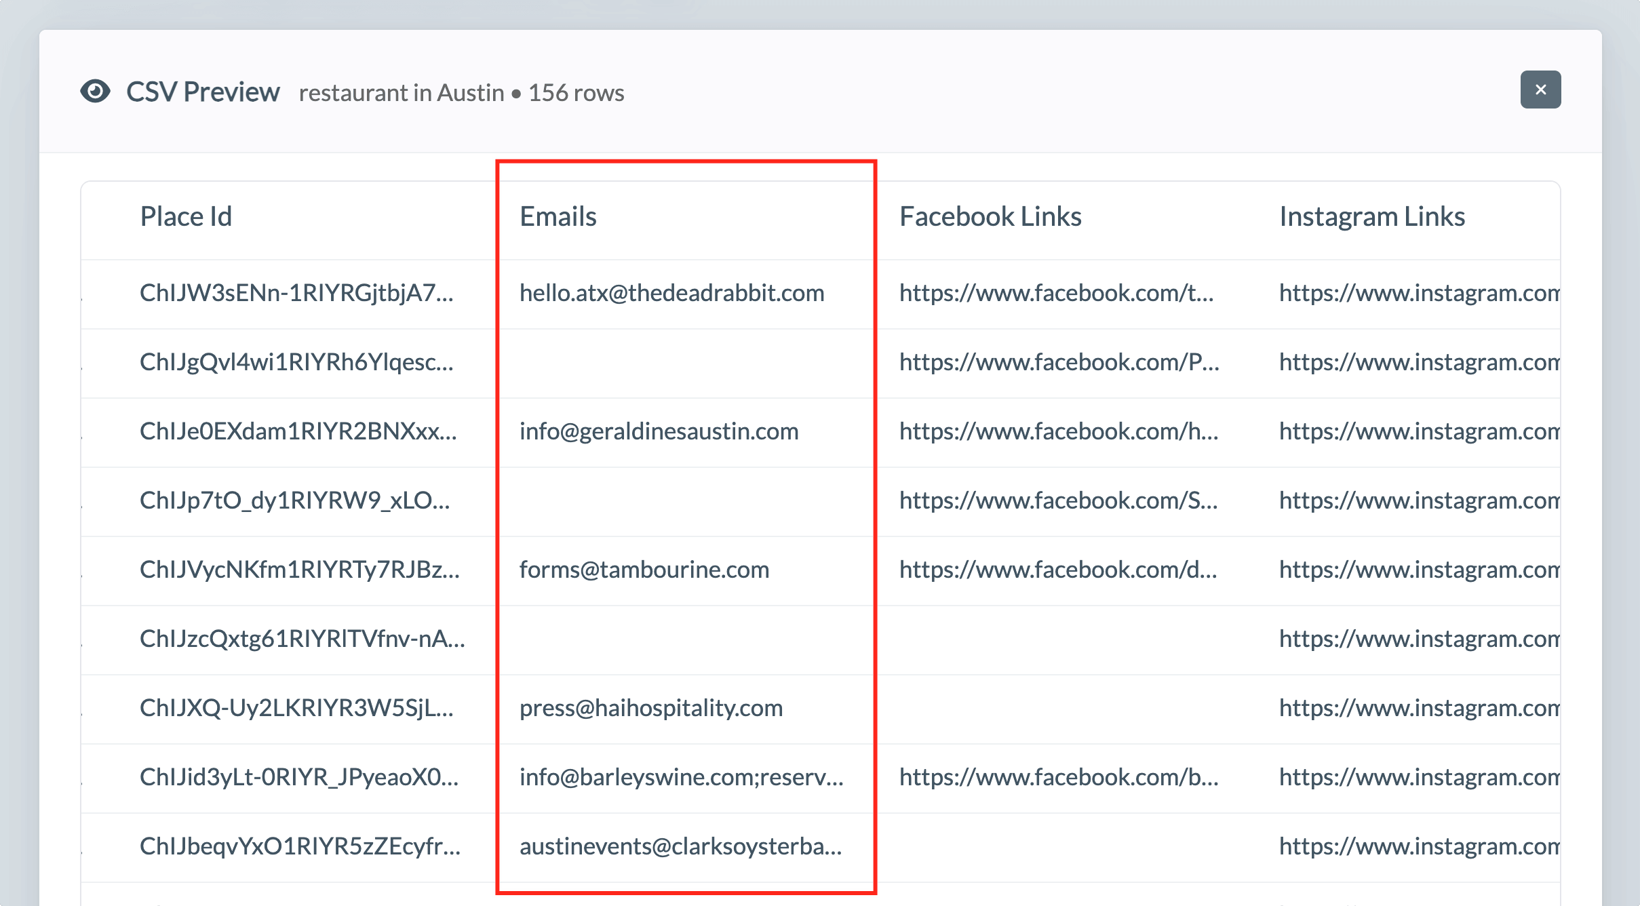The height and width of the screenshot is (906, 1640).
Task: Open the Facebook link ending in /t...
Action: click(x=1057, y=293)
